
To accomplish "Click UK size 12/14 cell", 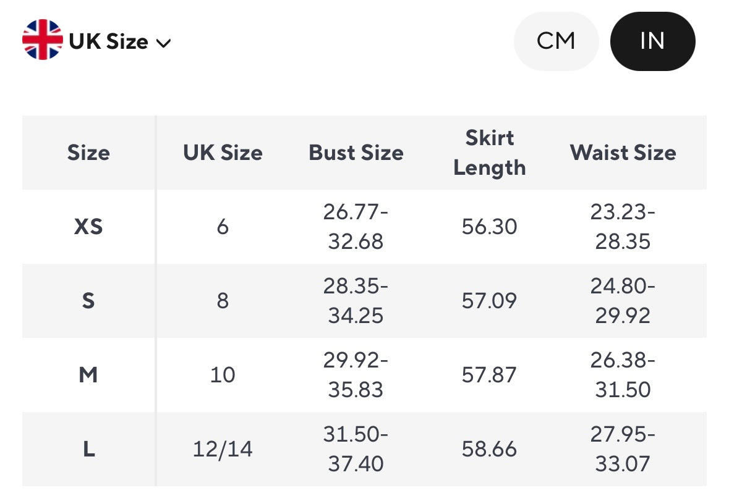I will 223,449.
